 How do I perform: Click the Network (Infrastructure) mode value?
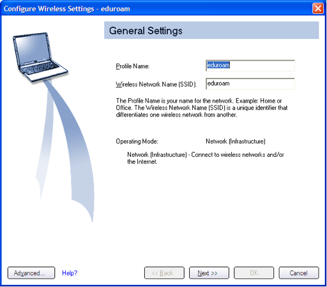pyautogui.click(x=236, y=142)
